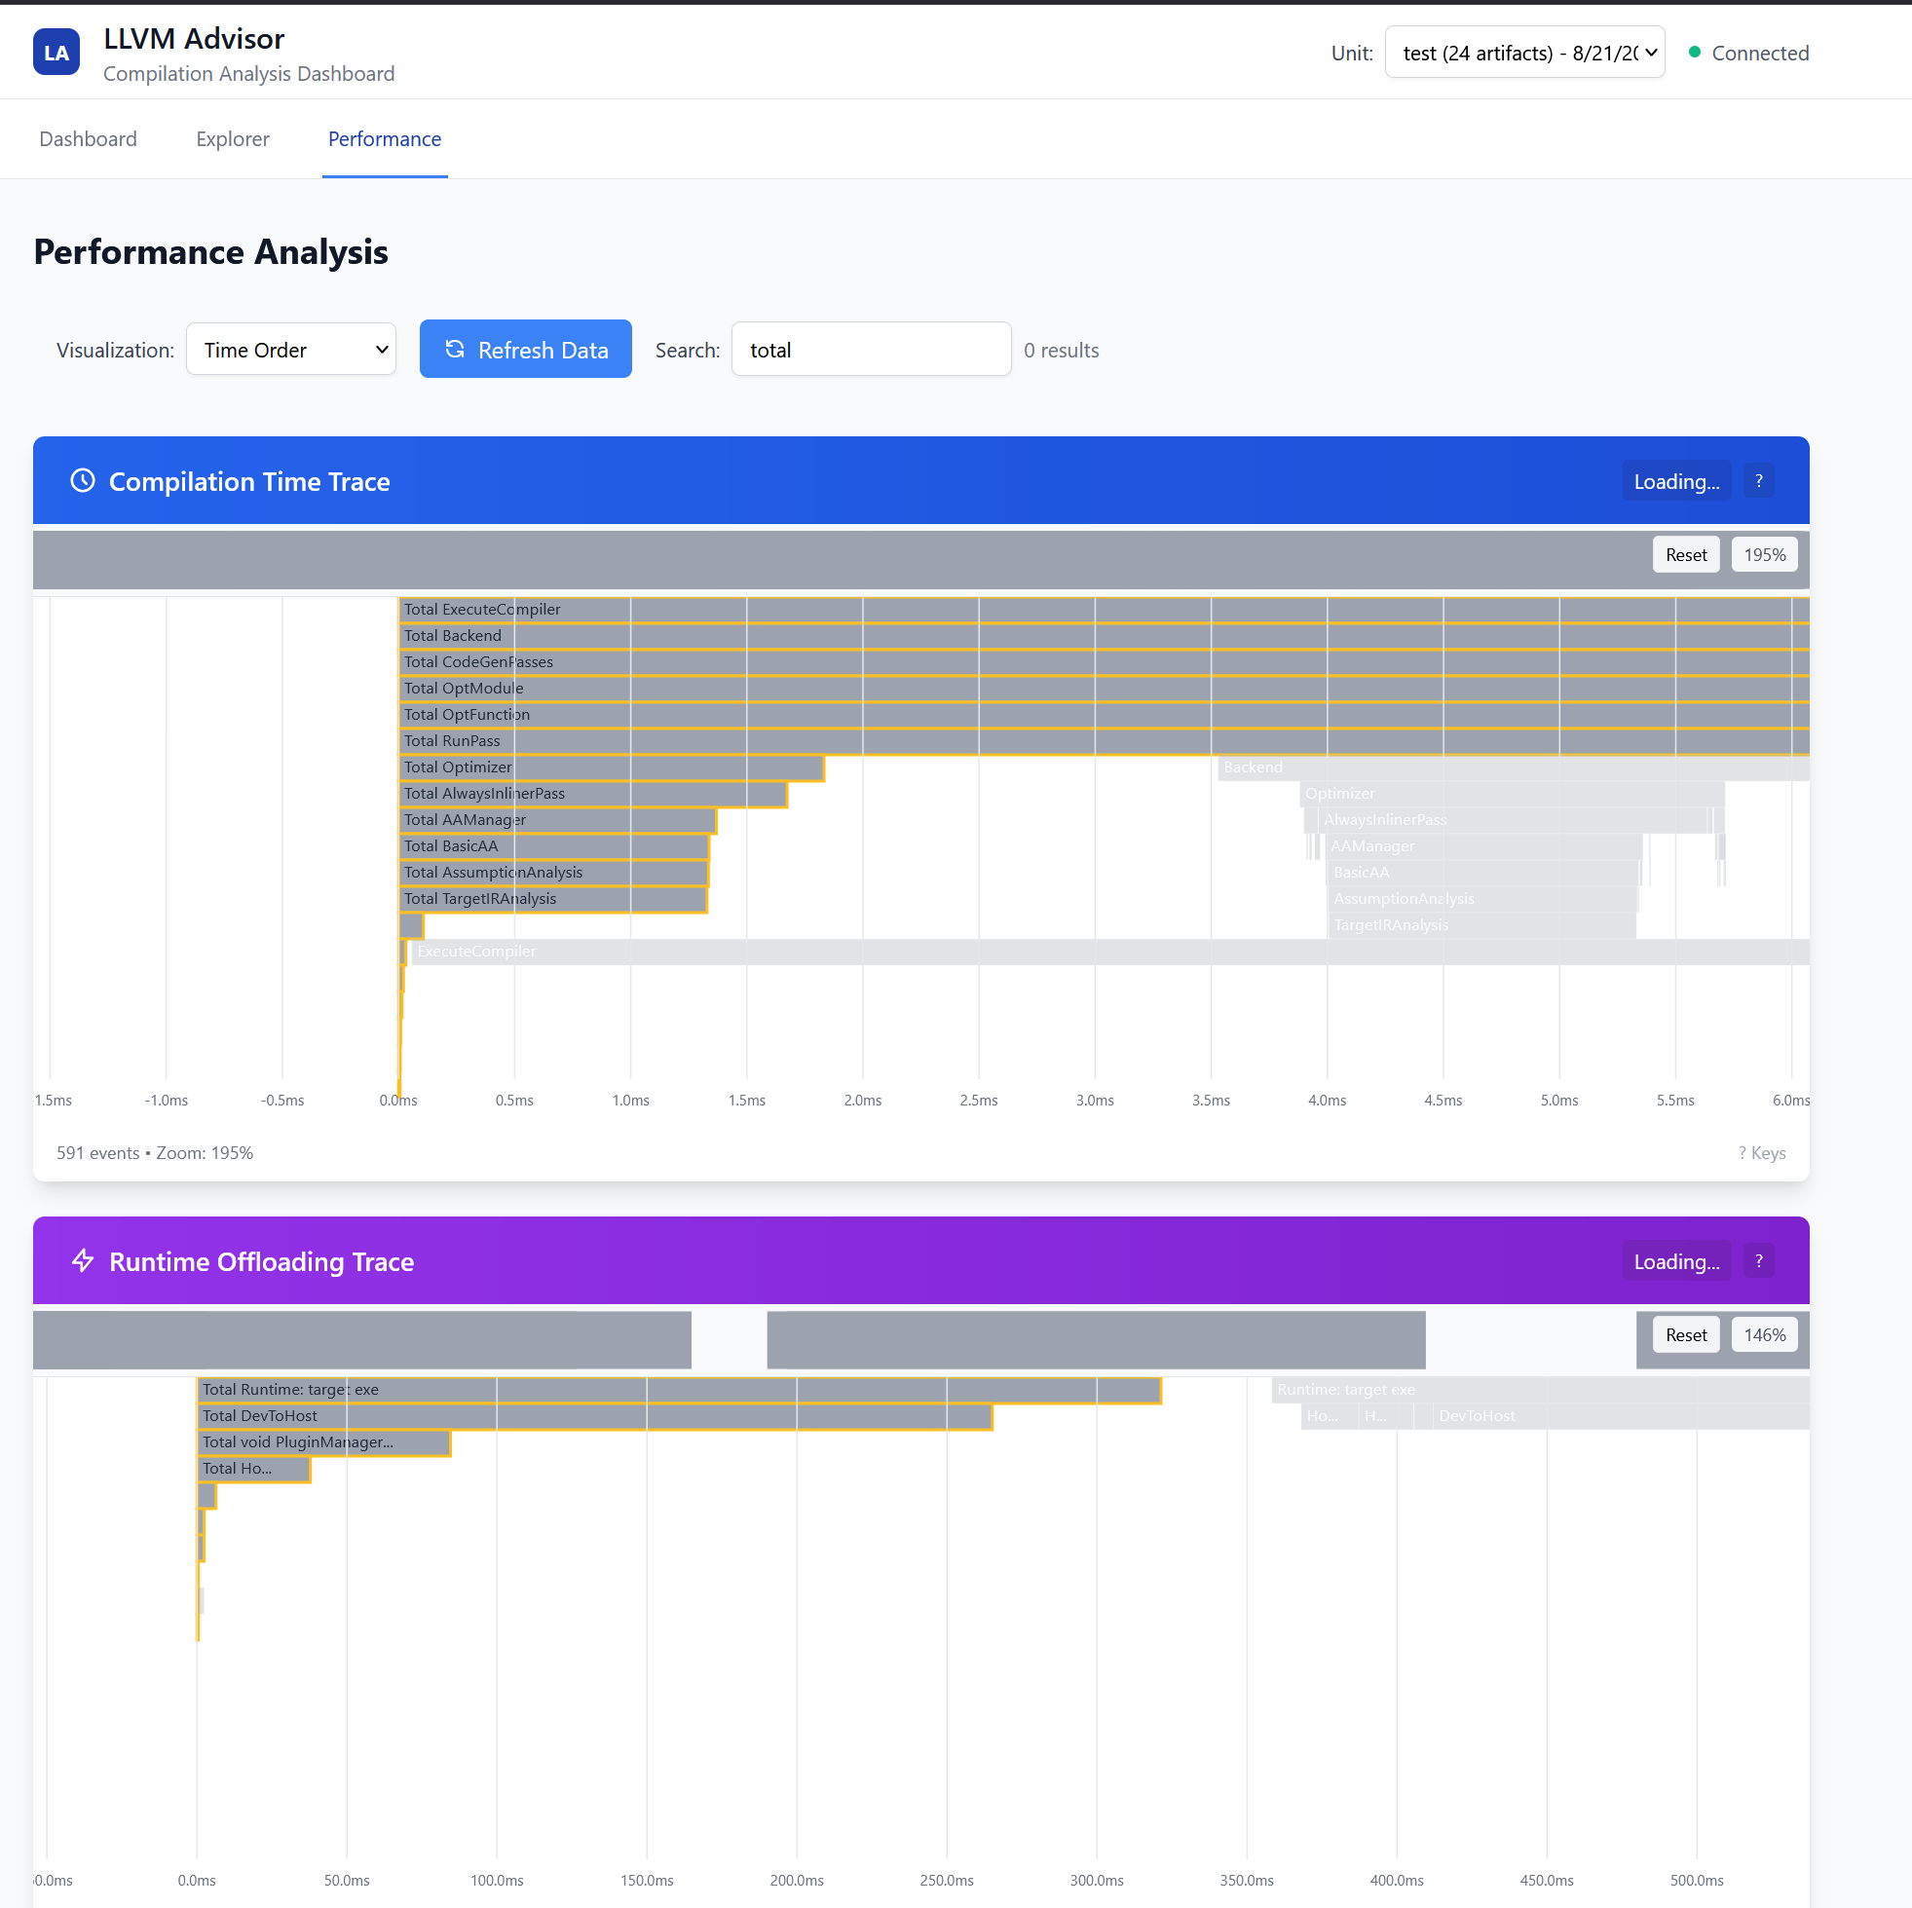This screenshot has height=1908, width=1912.
Task: Expand the Unit selector dropdown
Action: [x=1524, y=53]
